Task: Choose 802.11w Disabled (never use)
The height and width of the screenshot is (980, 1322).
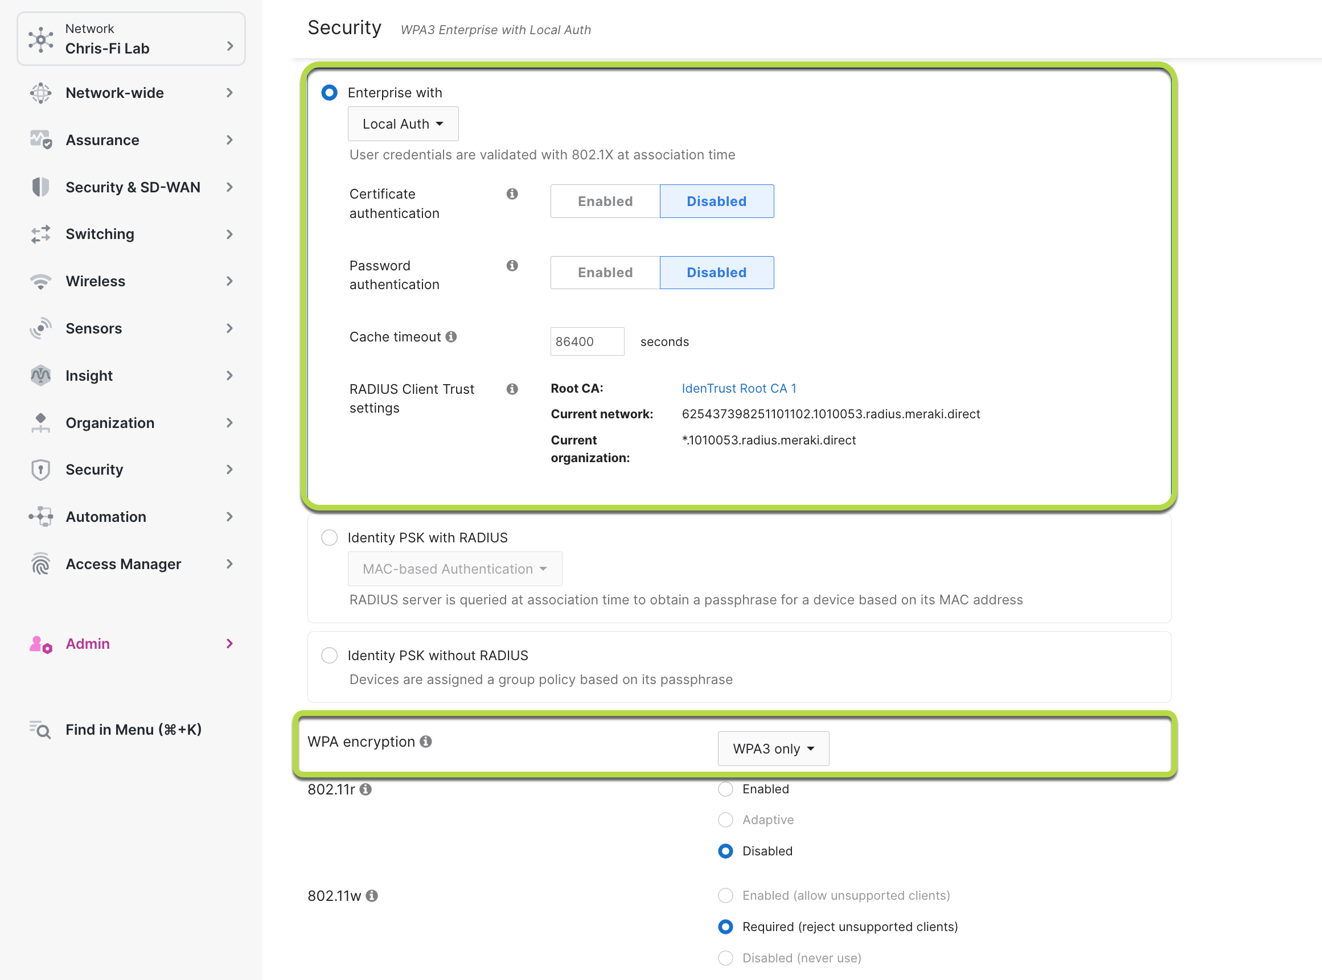Action: 725,958
